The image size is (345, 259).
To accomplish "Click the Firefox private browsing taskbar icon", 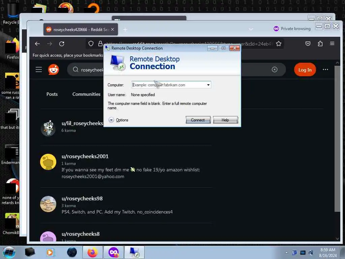I will pos(113,252).
